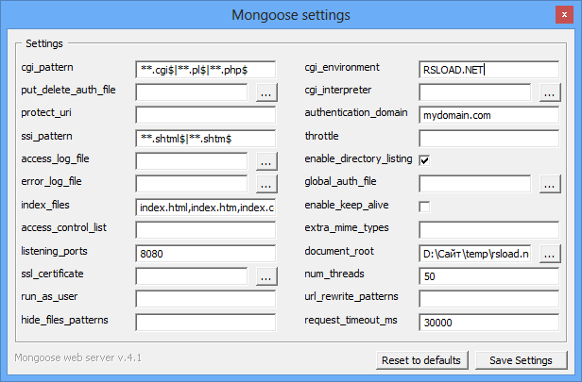Image resolution: width=582 pixels, height=382 pixels.
Task: Edit the ssi_pattern field
Action: coord(206,139)
